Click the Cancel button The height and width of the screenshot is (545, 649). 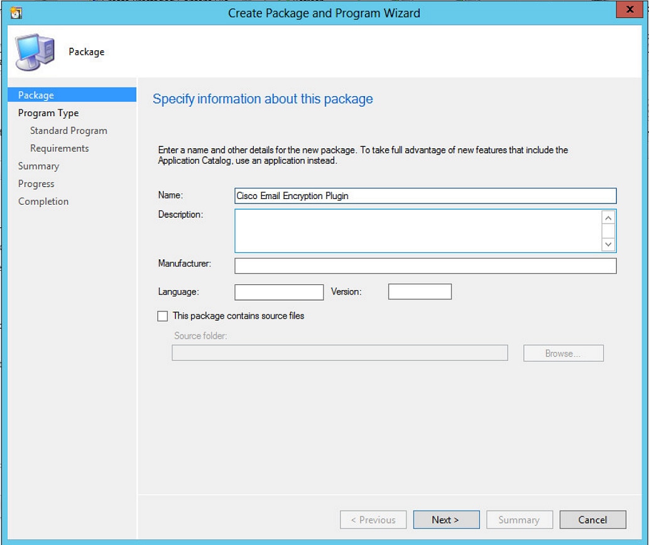pos(592,519)
